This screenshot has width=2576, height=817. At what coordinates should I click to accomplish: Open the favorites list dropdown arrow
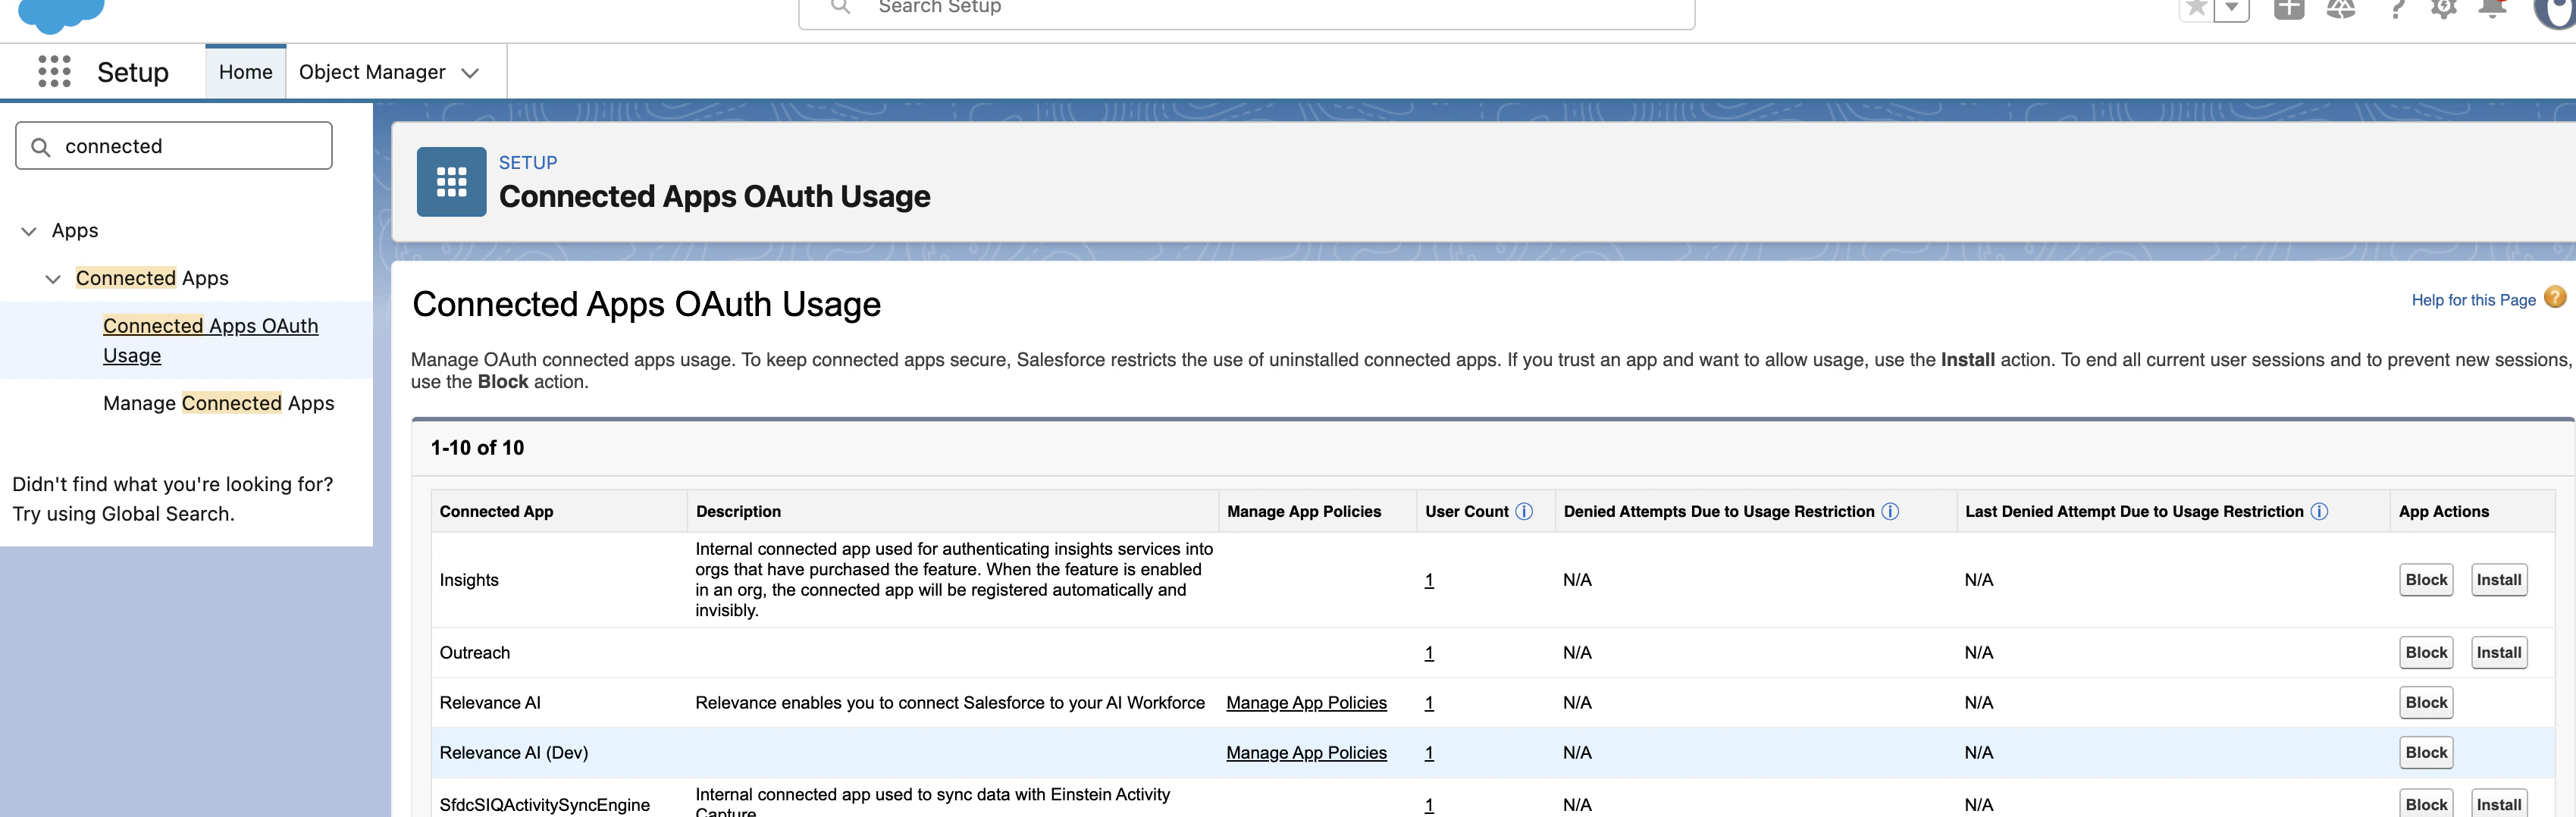(x=2232, y=8)
